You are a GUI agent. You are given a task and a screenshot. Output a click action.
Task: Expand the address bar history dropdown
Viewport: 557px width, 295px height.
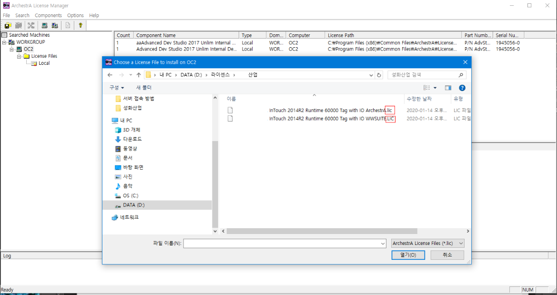click(x=371, y=75)
